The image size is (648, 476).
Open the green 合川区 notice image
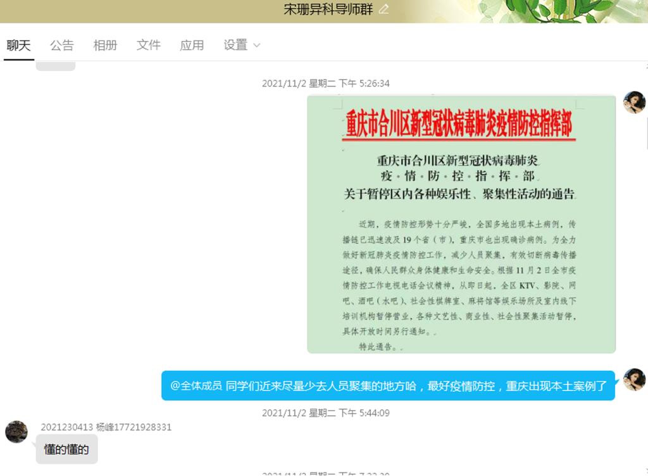(461, 224)
